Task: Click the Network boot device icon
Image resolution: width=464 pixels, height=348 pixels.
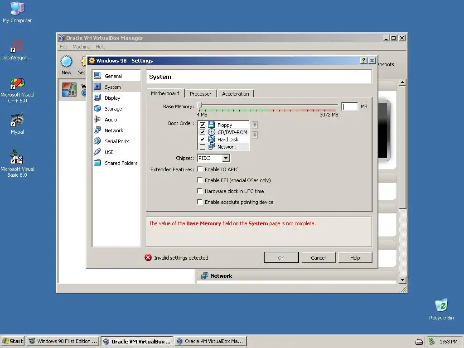Action: pyautogui.click(x=211, y=146)
